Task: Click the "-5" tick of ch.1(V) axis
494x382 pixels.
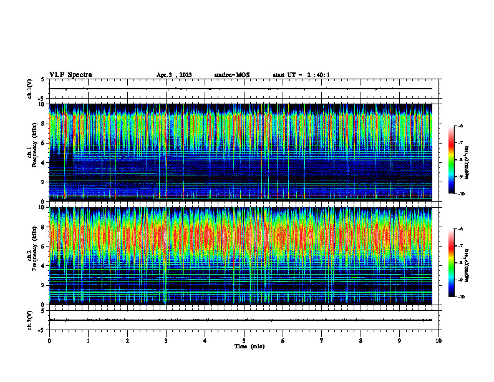Action: [x=42, y=99]
